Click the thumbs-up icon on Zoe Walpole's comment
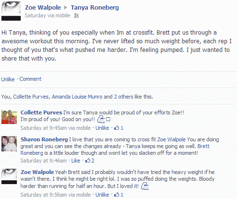This screenshot has height=199, width=237. pyautogui.click(x=117, y=195)
